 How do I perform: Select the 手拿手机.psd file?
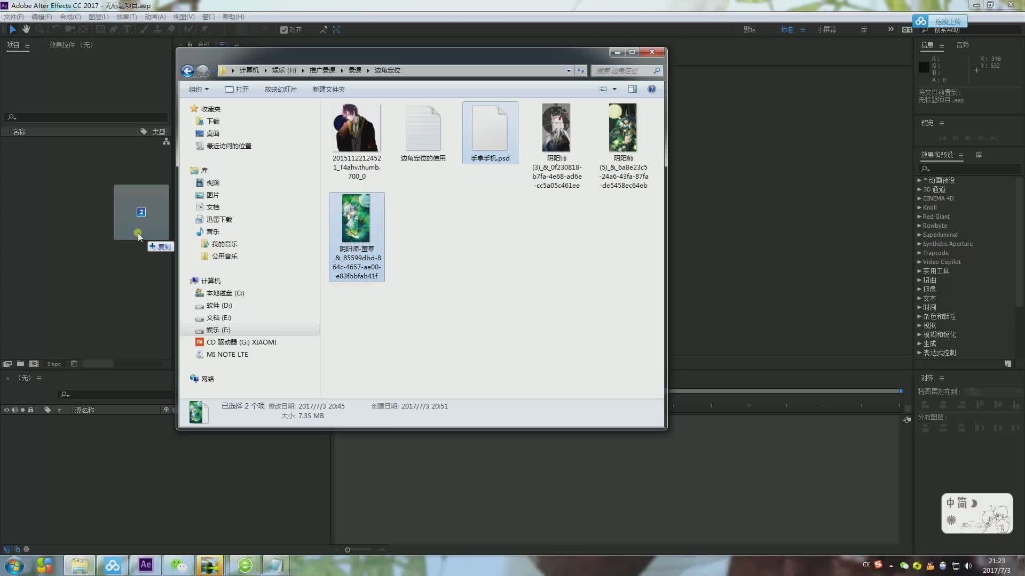point(490,133)
